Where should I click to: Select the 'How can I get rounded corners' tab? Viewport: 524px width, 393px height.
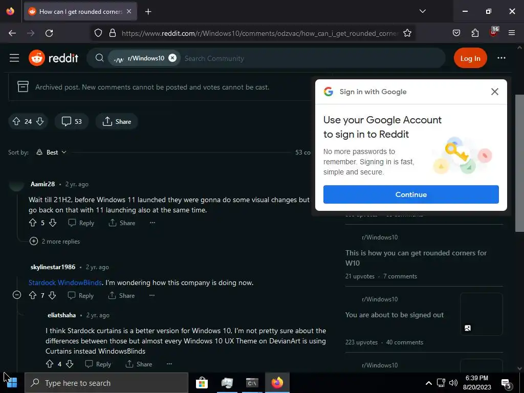(80, 12)
